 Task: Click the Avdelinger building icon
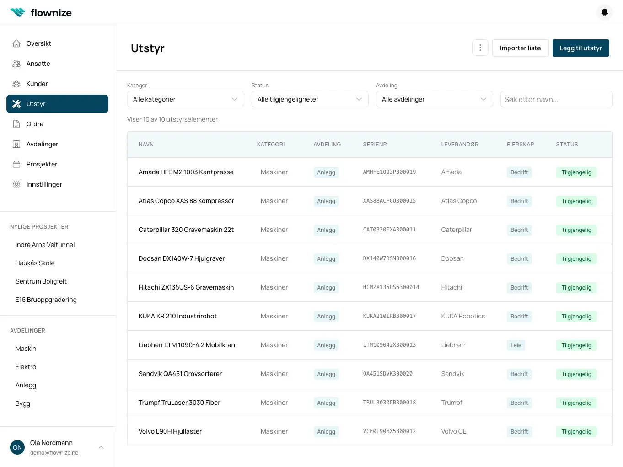pos(16,144)
